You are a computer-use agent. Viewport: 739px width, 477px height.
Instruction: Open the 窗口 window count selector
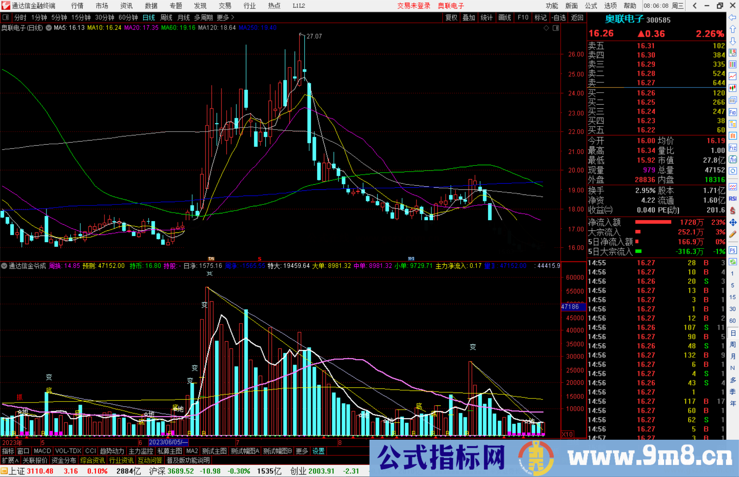[x=23, y=451]
